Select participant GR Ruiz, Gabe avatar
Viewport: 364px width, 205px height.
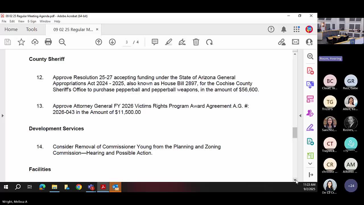(x=351, y=81)
